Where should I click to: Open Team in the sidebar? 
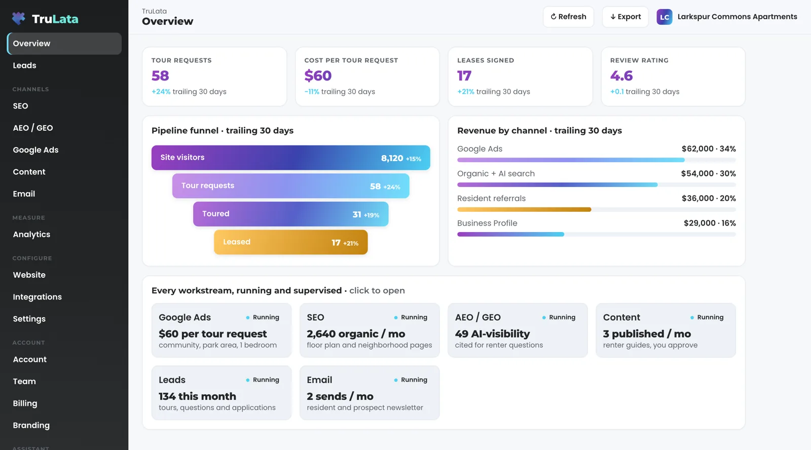[x=64, y=381]
